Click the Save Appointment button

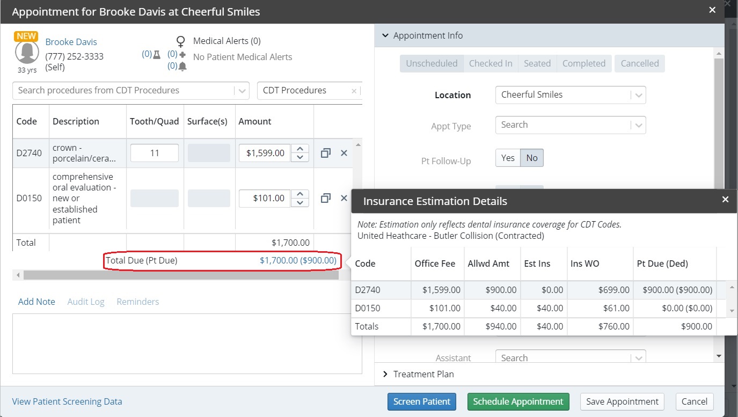click(x=622, y=401)
